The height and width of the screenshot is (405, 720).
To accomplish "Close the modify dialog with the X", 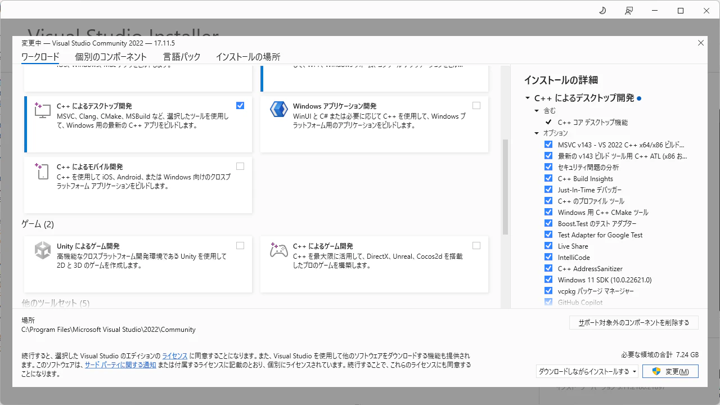I will point(701,43).
